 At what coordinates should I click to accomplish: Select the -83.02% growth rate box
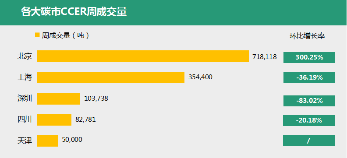click(309, 101)
